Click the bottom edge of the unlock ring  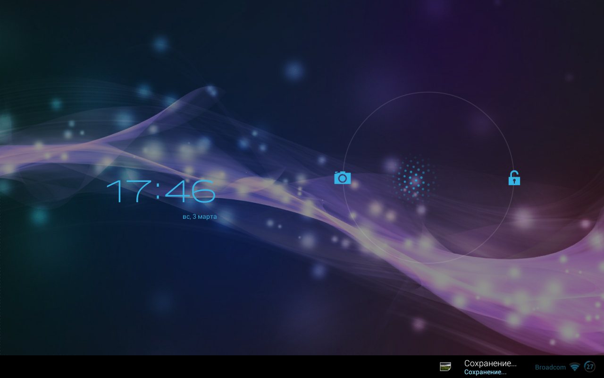(x=428, y=263)
